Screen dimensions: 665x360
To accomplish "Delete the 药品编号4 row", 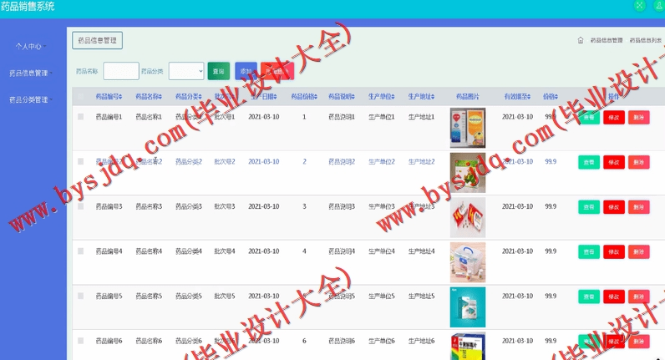I will point(639,252).
